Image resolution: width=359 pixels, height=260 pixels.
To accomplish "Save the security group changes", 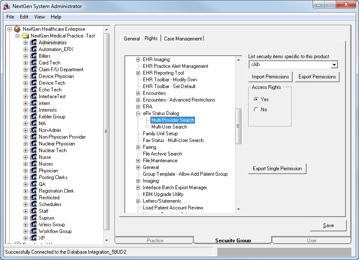I will pos(328,225).
